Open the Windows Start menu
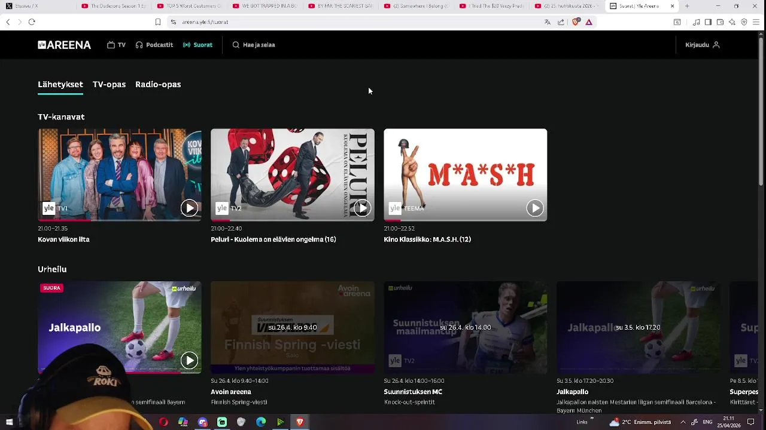The image size is (766, 430). click(9, 422)
